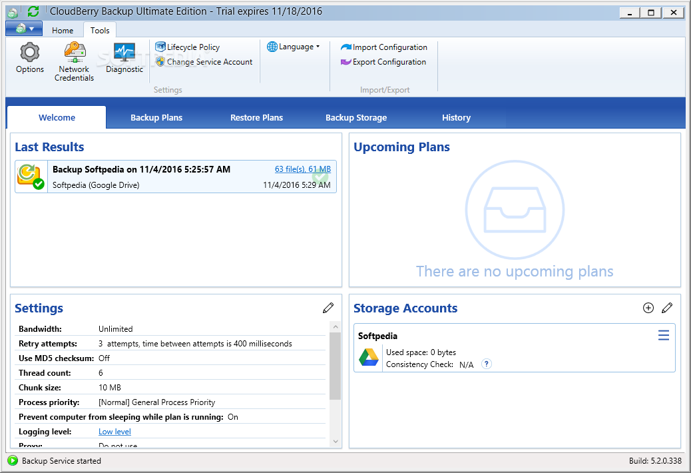The width and height of the screenshot is (691, 473).
Task: Click Used space: 0 bytes text
Action: 421,352
